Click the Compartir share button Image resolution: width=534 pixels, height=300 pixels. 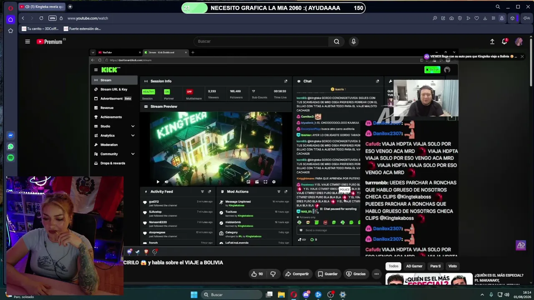297,274
